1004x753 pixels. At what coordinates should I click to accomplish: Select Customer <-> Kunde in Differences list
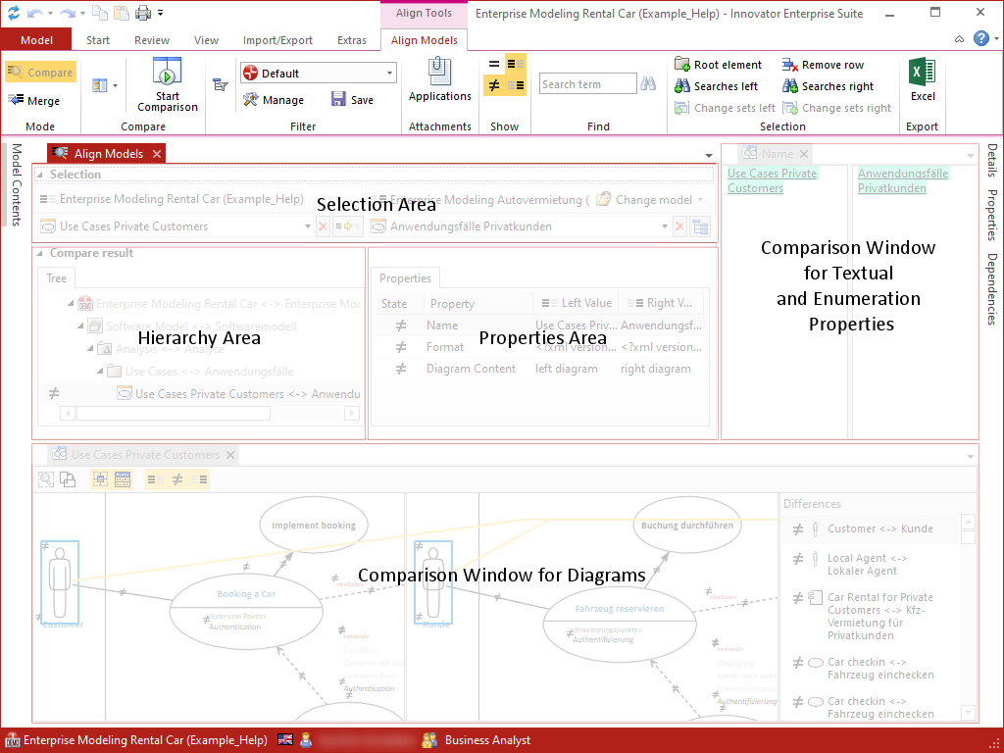pyautogui.click(x=871, y=528)
